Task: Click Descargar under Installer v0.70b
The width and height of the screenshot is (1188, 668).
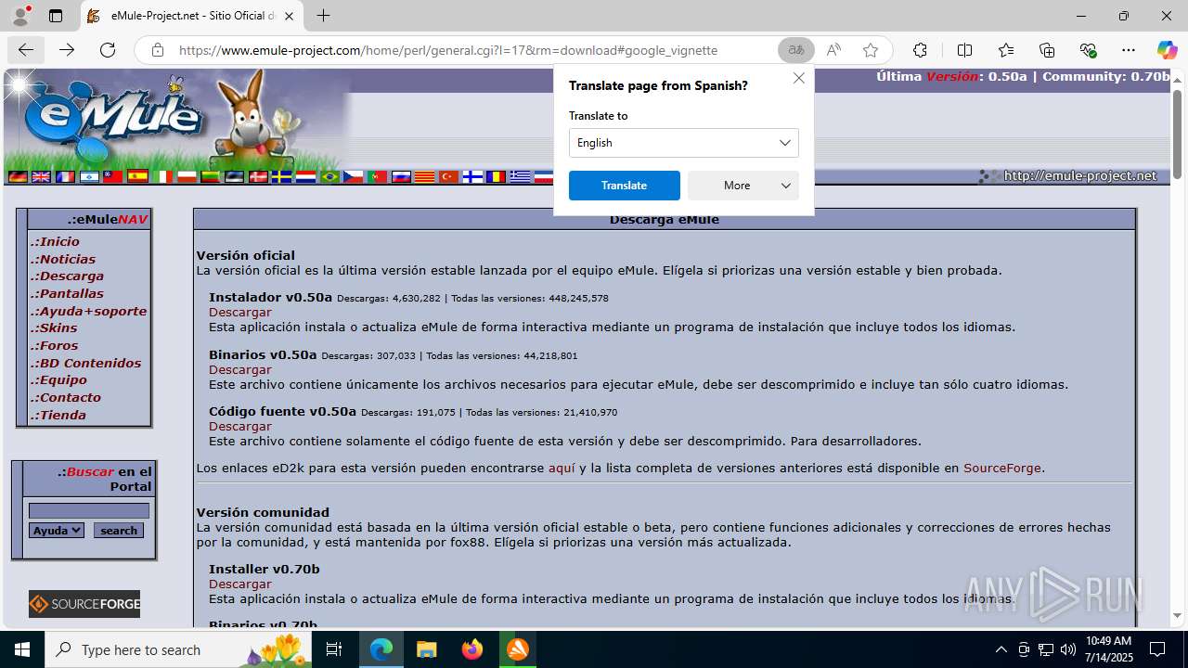Action: [x=240, y=584]
